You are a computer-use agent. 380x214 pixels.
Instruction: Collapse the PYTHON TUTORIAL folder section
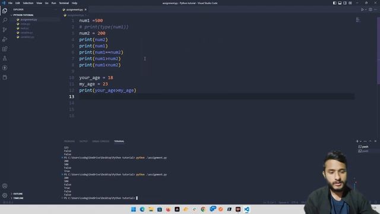(x=24, y=15)
